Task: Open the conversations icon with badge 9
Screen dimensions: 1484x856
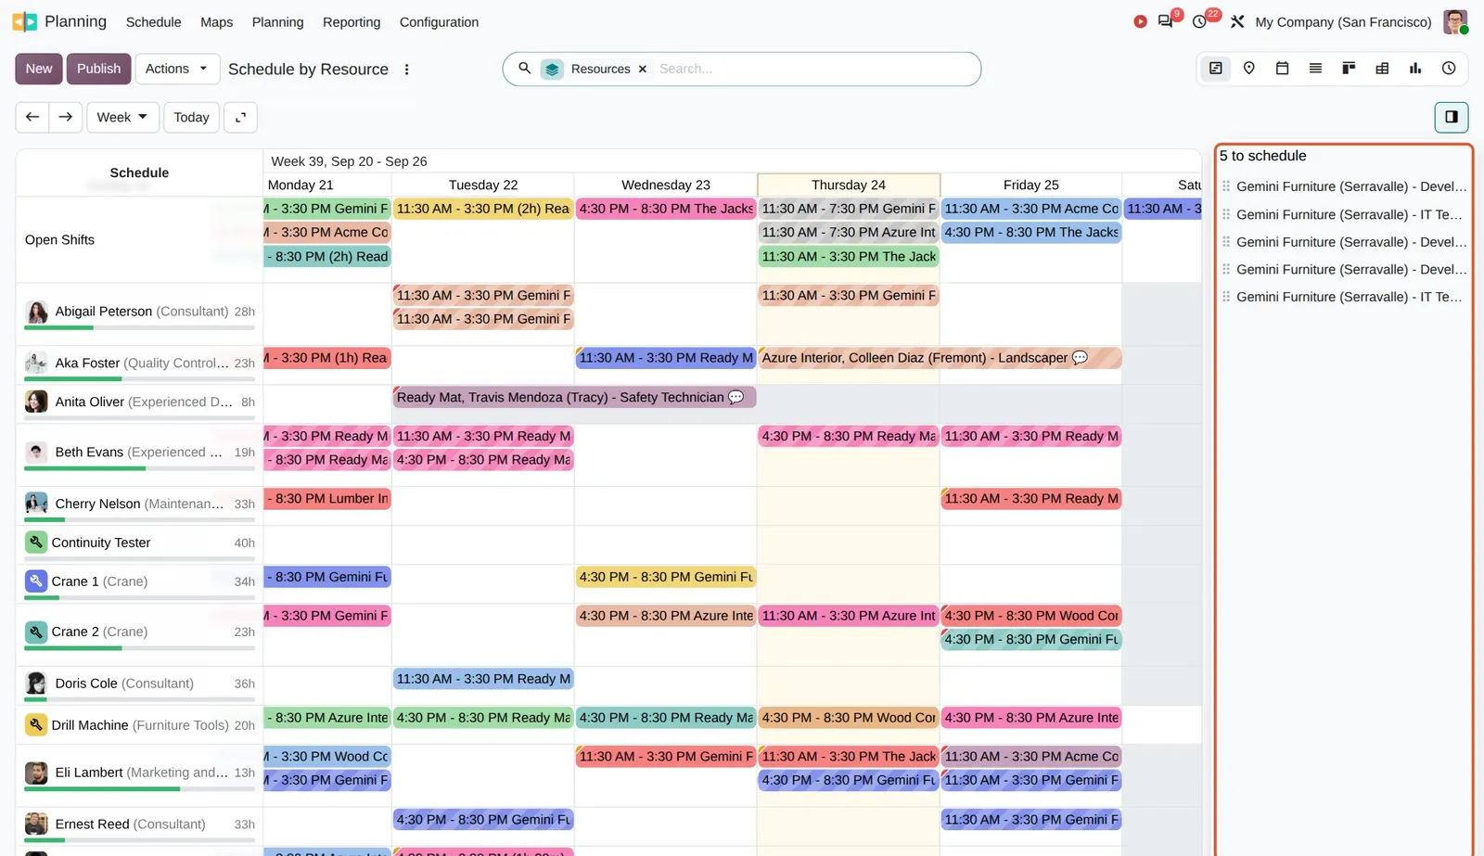Action: (1166, 20)
